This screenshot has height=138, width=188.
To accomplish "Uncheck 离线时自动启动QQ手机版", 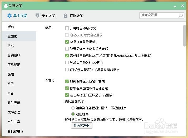I will point(67,56).
